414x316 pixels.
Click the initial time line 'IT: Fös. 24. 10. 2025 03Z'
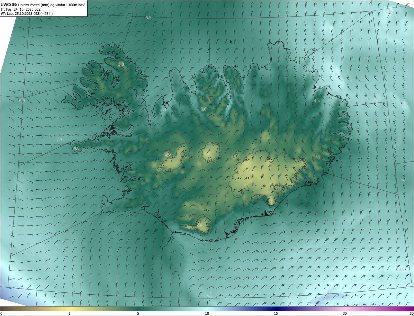(21, 9)
